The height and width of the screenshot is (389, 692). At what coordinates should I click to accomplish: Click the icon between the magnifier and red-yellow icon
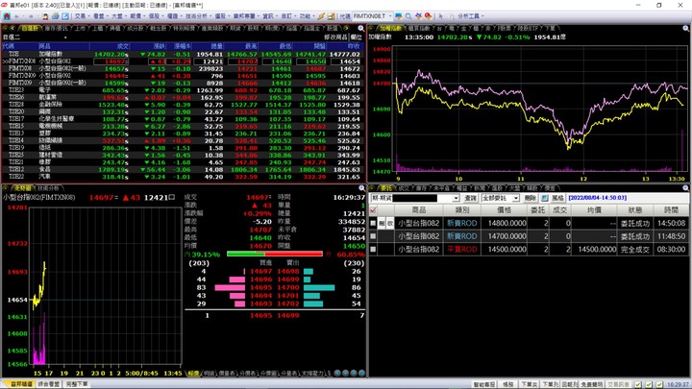(418, 16)
